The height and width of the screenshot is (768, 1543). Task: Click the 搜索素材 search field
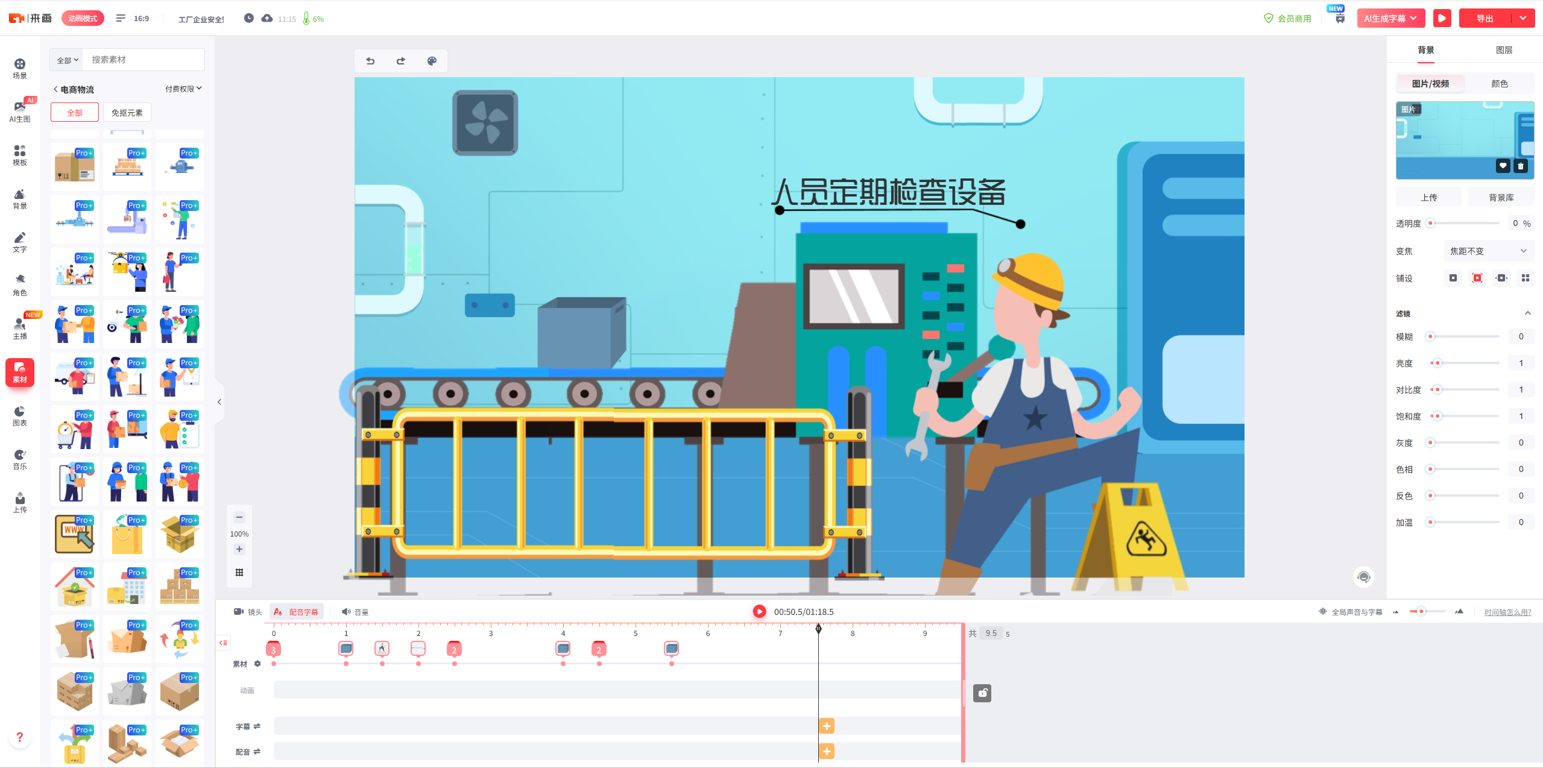click(x=144, y=60)
